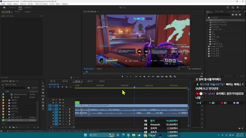The image size is (246, 138).
Task: Switch to the 내보내기 workspace
Action: tap(28, 7)
